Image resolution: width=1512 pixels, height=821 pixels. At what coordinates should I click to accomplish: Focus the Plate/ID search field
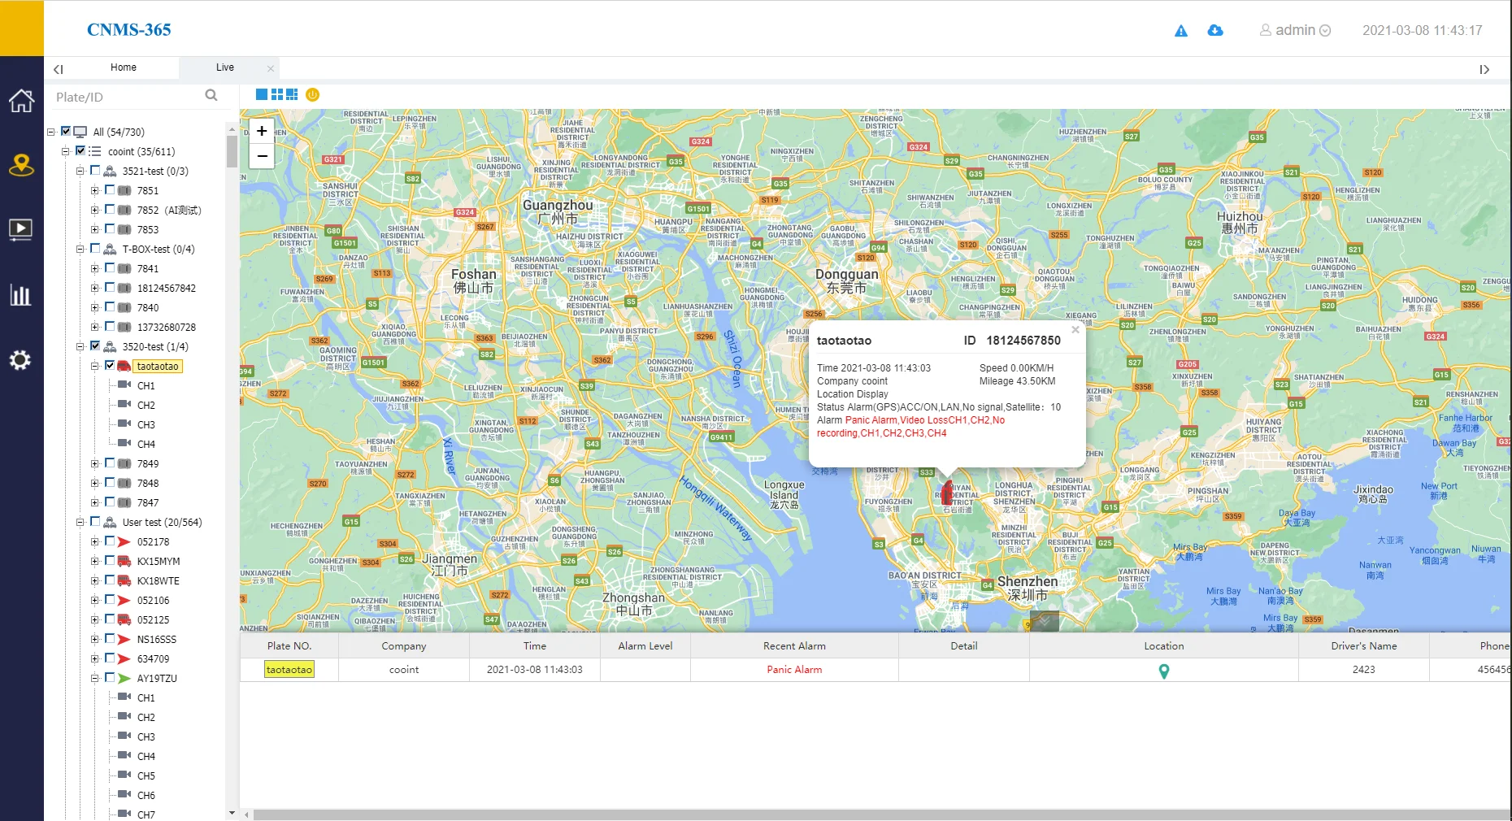128,97
